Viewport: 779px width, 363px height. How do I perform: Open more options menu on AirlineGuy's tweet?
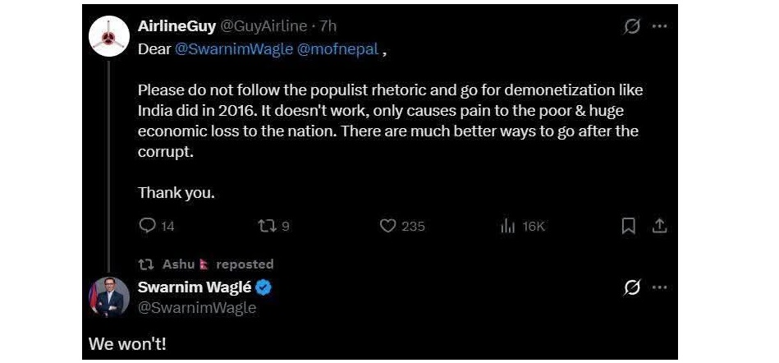point(660,26)
